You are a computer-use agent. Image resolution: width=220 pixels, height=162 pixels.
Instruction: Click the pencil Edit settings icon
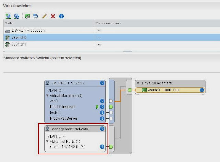coord(44,16)
